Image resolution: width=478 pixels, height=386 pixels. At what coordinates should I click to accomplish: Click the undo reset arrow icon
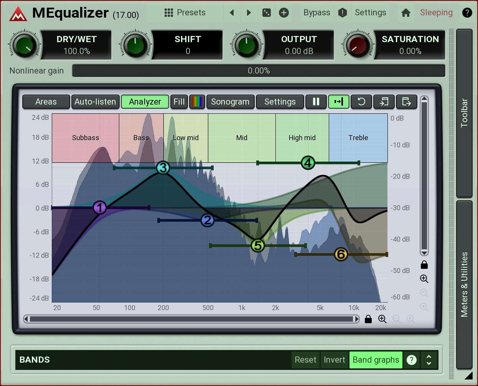[361, 102]
